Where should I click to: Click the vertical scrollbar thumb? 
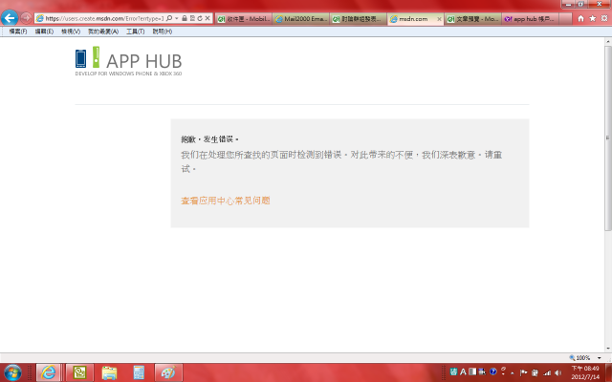point(608,138)
